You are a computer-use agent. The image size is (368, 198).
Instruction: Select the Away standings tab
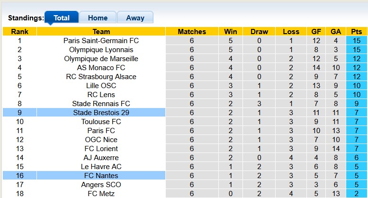[135, 18]
